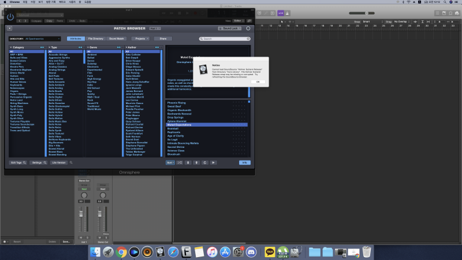Open the Logic list editors icon
Image resolution: width=462 pixels, height=260 pixels.
pyautogui.click(x=438, y=13)
